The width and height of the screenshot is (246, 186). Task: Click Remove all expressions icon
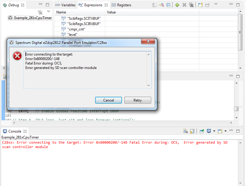coord(191,5)
